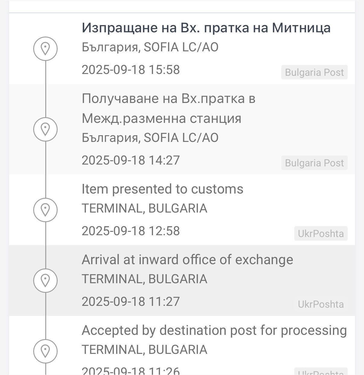Image resolution: width=364 pixels, height=375 pixels.
Task: Click location pin icon for Изпращане на Митница event
Action: click(45, 48)
